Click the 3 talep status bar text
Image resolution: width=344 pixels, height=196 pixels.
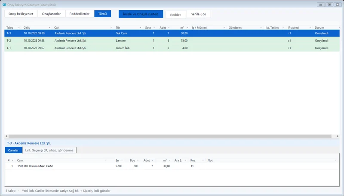pyautogui.click(x=10, y=191)
